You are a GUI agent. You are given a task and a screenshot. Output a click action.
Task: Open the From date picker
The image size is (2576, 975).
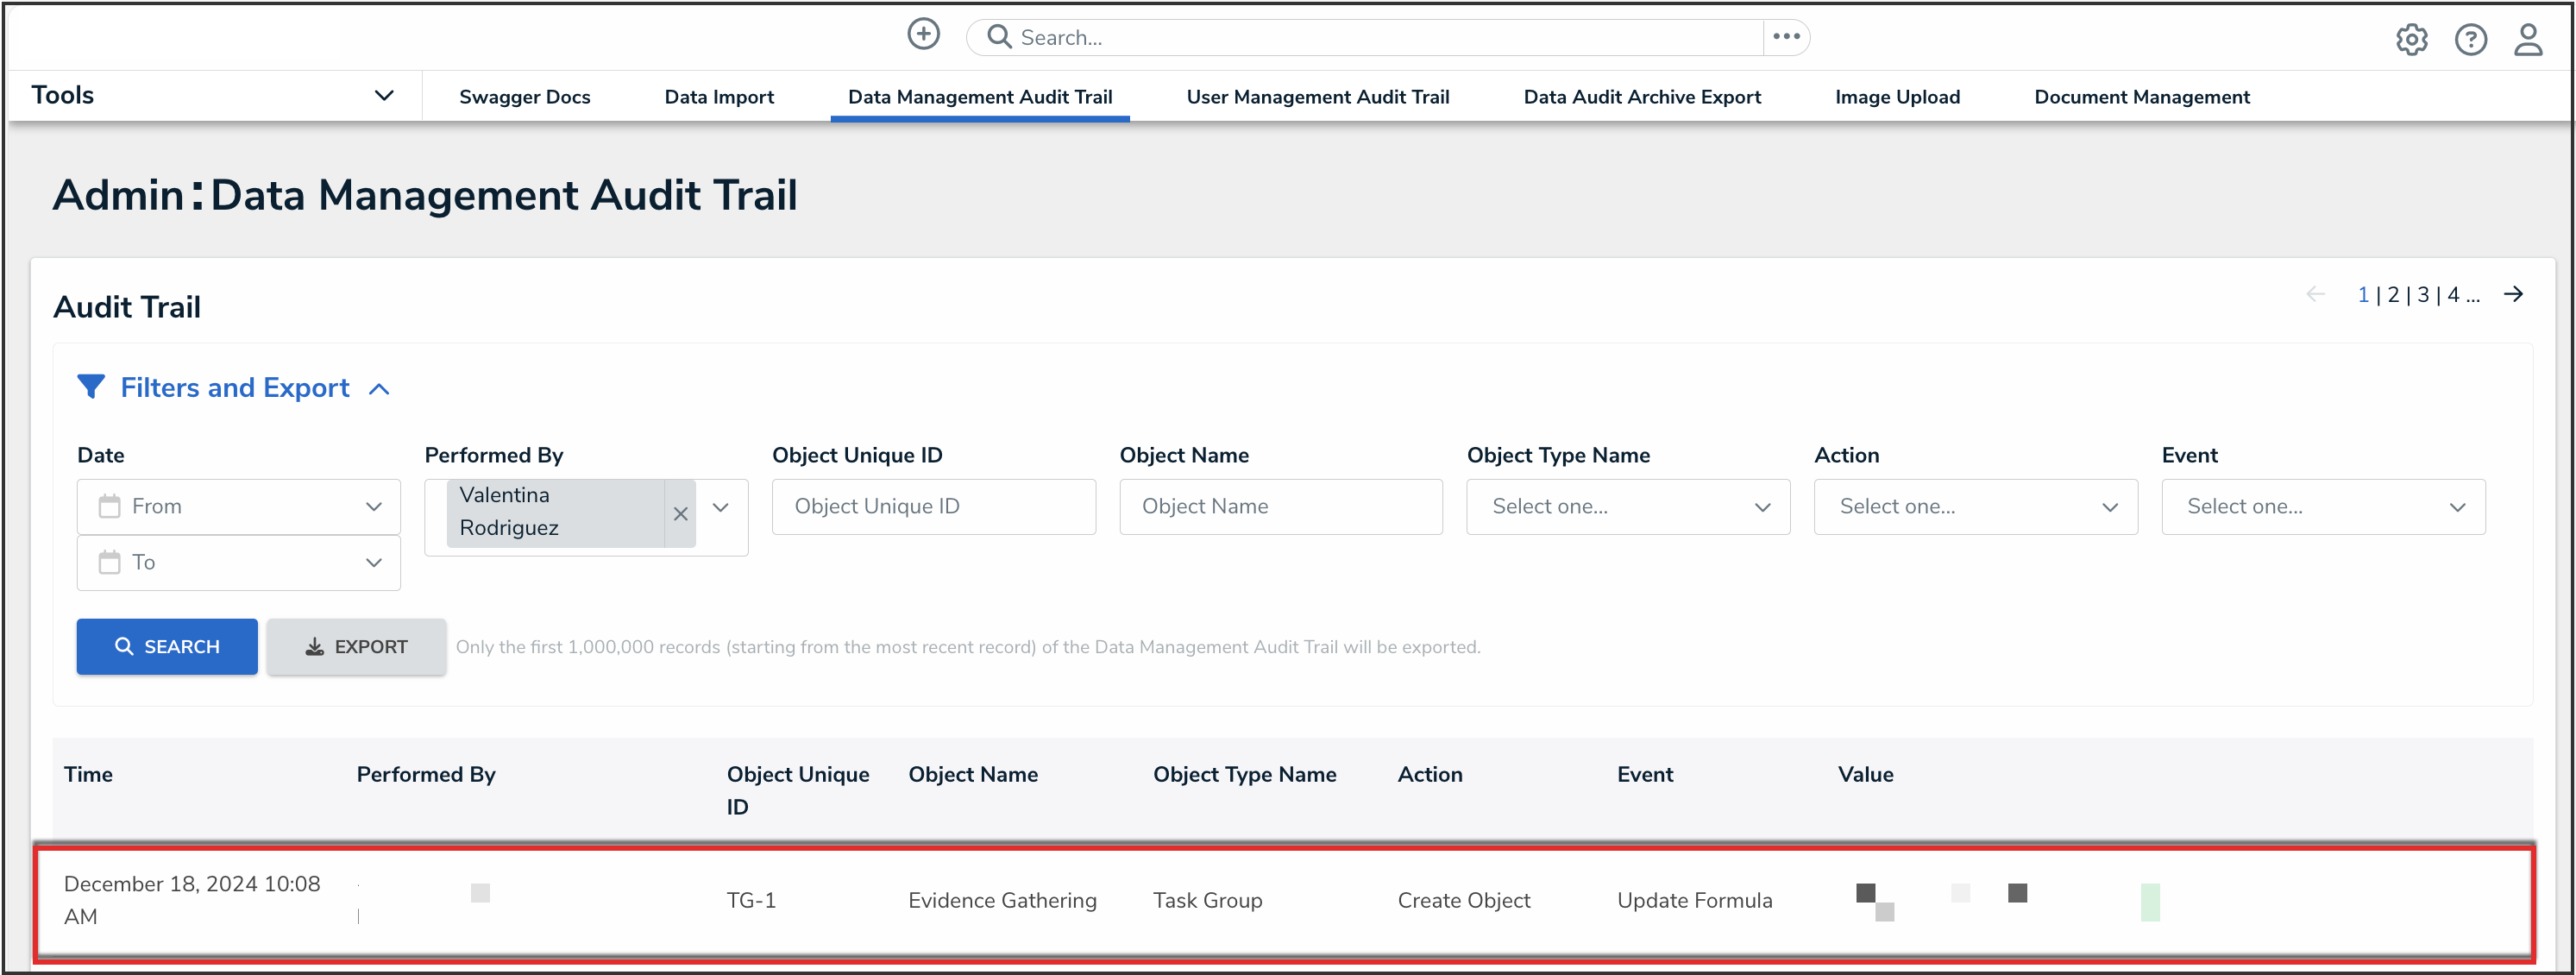[238, 507]
